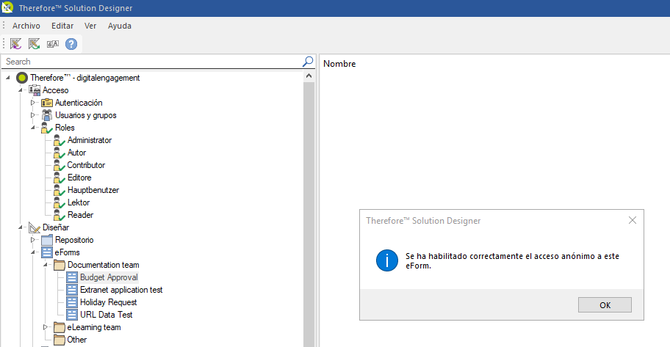Expand the Usuarios y grupos node
670x347 pixels.
32,115
